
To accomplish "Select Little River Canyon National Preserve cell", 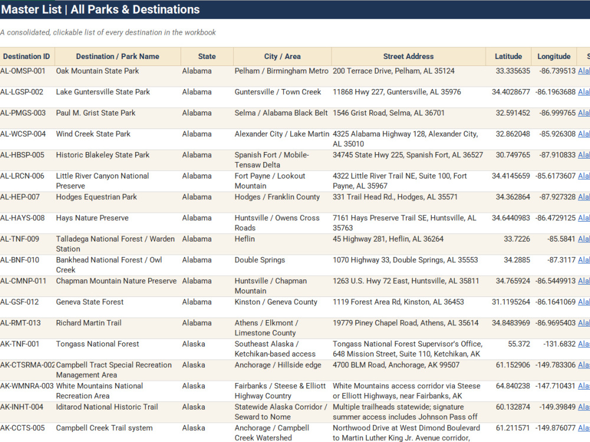I will coord(118,182).
